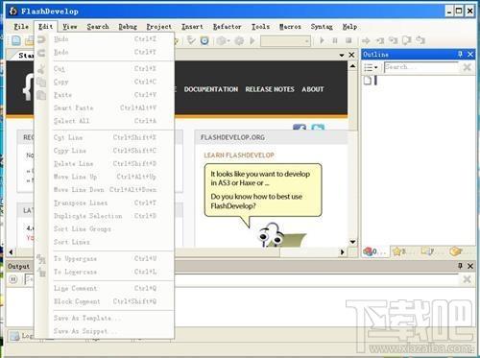Click the debugger Current Line arrow icon
This screenshot has height=358, width=480.
[366, 40]
